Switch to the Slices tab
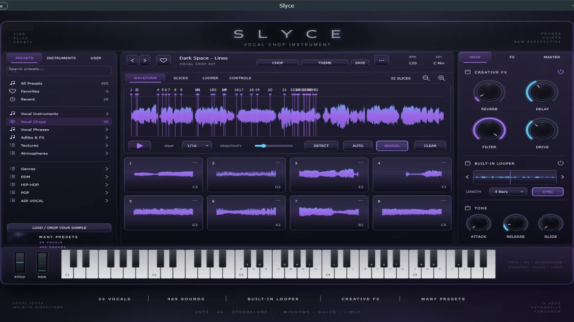The height and width of the screenshot is (322, 574). tap(181, 78)
